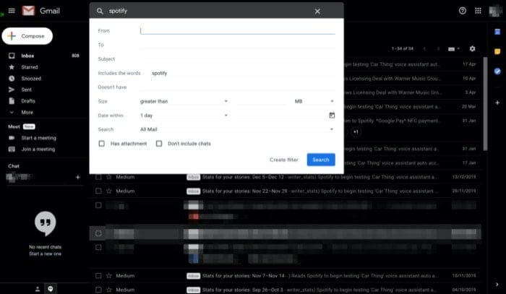Click Start a new one chat link
Viewport: 506px width, 294px height.
45,254
